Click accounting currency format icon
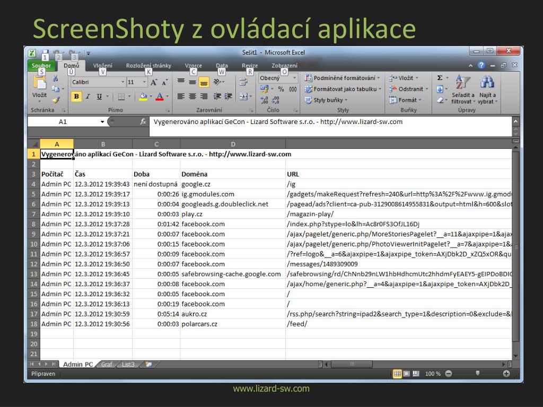 pyautogui.click(x=264, y=89)
